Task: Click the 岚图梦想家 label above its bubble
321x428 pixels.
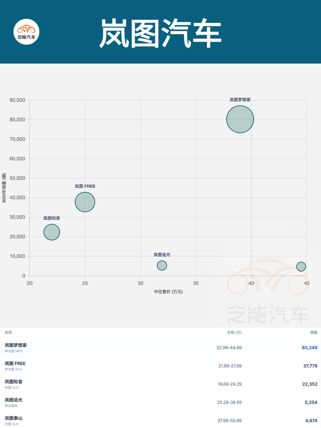Action: [x=240, y=100]
